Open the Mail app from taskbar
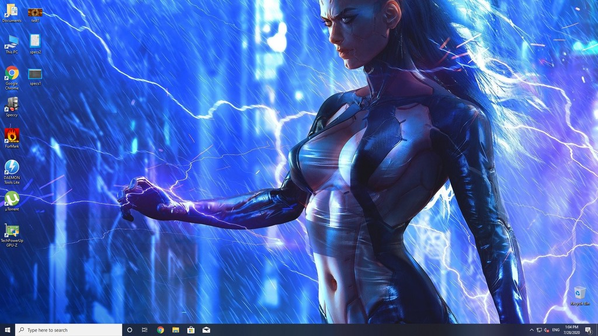This screenshot has width=598, height=336. pos(206,330)
